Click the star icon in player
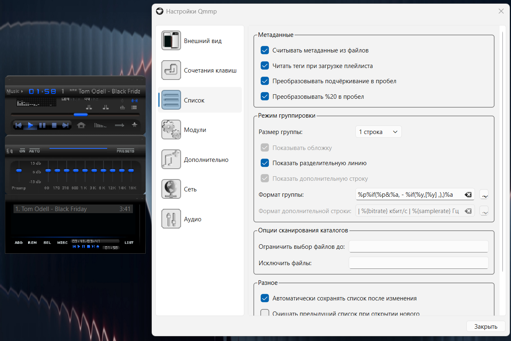The image size is (511, 341). pos(134,125)
